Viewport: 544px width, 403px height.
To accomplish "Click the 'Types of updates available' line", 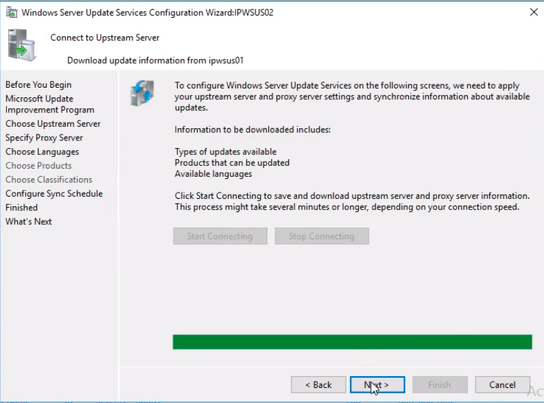I will click(226, 151).
